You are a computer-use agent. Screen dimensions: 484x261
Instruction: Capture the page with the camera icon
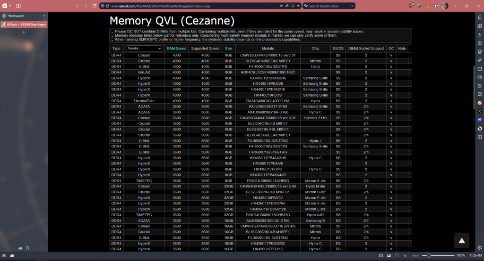[381, 255]
